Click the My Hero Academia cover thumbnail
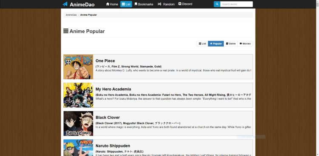The width and height of the screenshot is (319, 156). [78, 95]
